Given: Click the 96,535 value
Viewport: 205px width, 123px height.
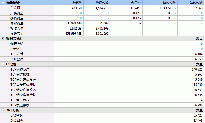Looking at the screenshot, I should [x=198, y=95].
